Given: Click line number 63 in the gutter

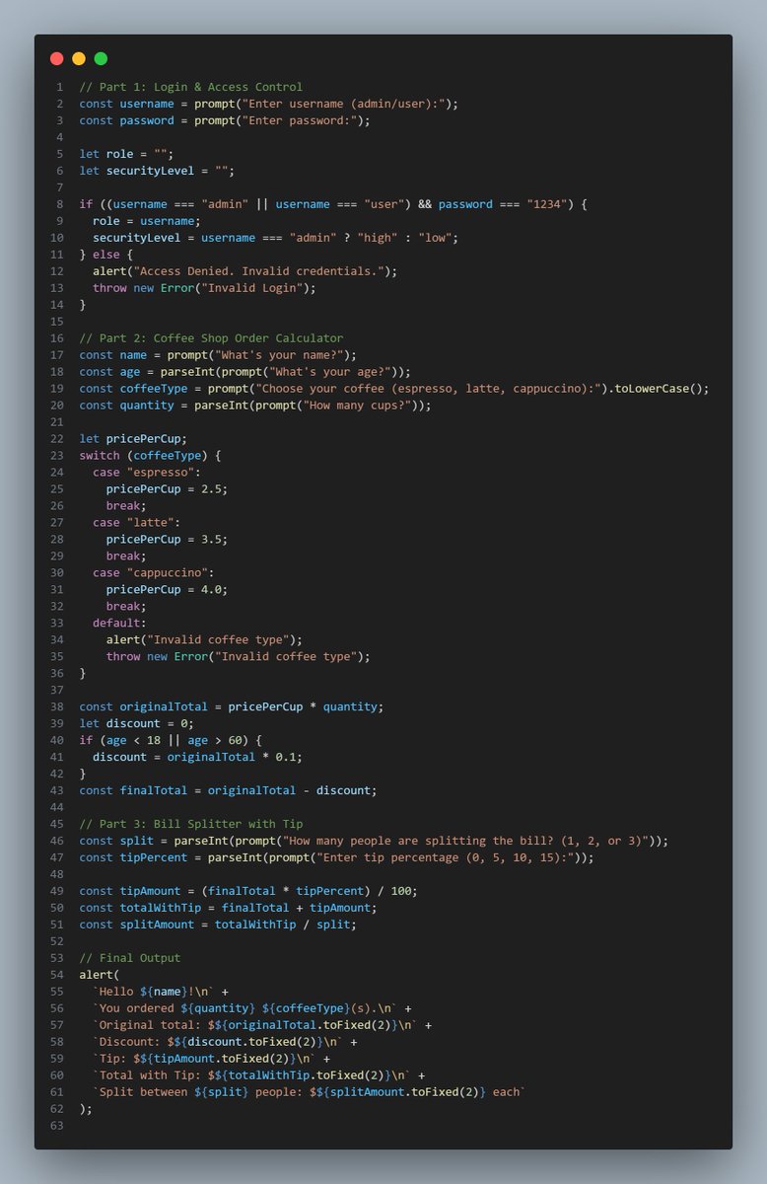Looking at the screenshot, I should pos(57,1127).
